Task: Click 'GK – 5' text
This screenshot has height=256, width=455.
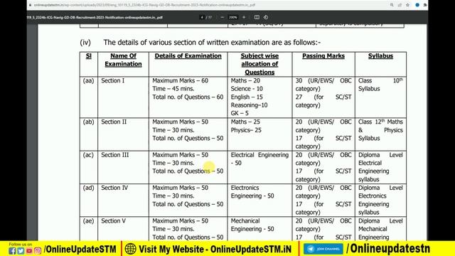Action: pos(240,113)
